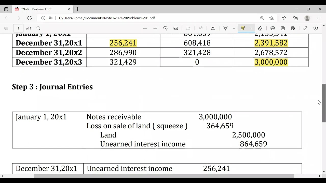Viewport: 326px width, 183px height.
Task: Reload the PDF page
Action: click(30, 18)
